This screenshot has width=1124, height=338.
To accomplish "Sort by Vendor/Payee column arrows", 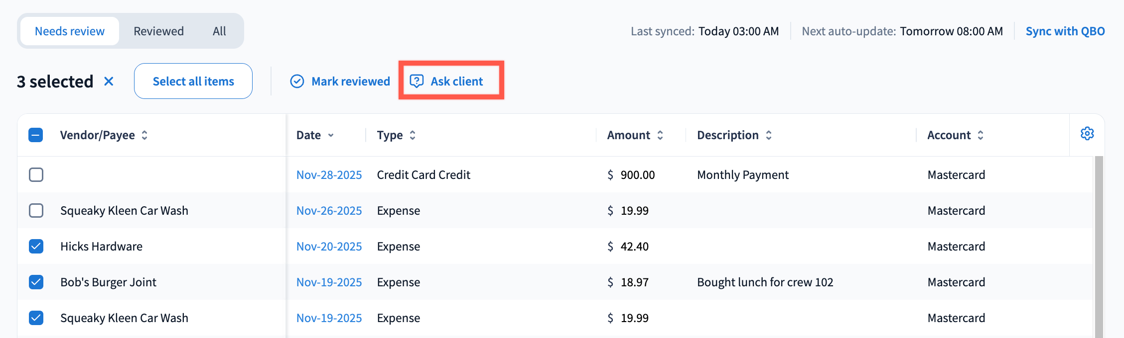I will 144,135.
